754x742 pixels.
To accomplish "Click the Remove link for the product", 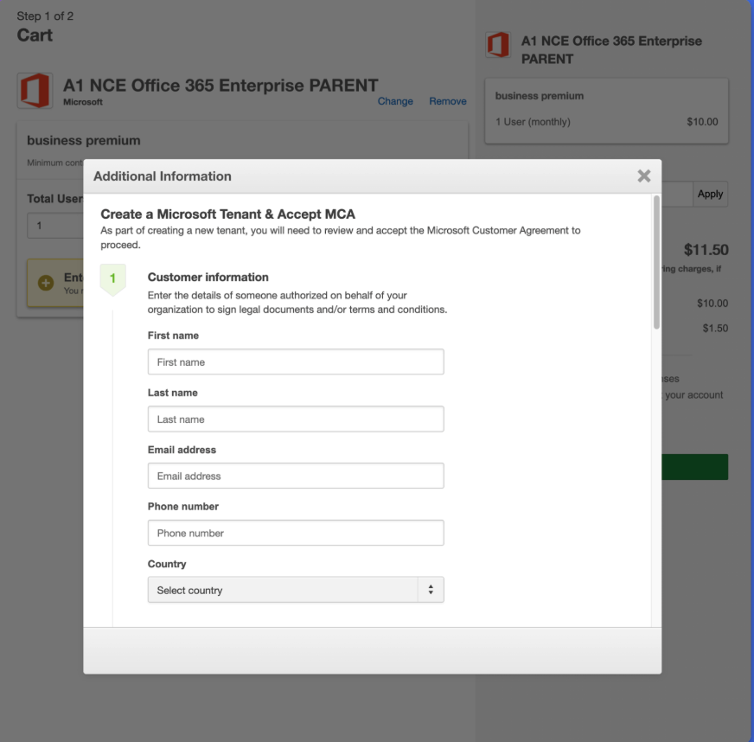I will [x=447, y=101].
